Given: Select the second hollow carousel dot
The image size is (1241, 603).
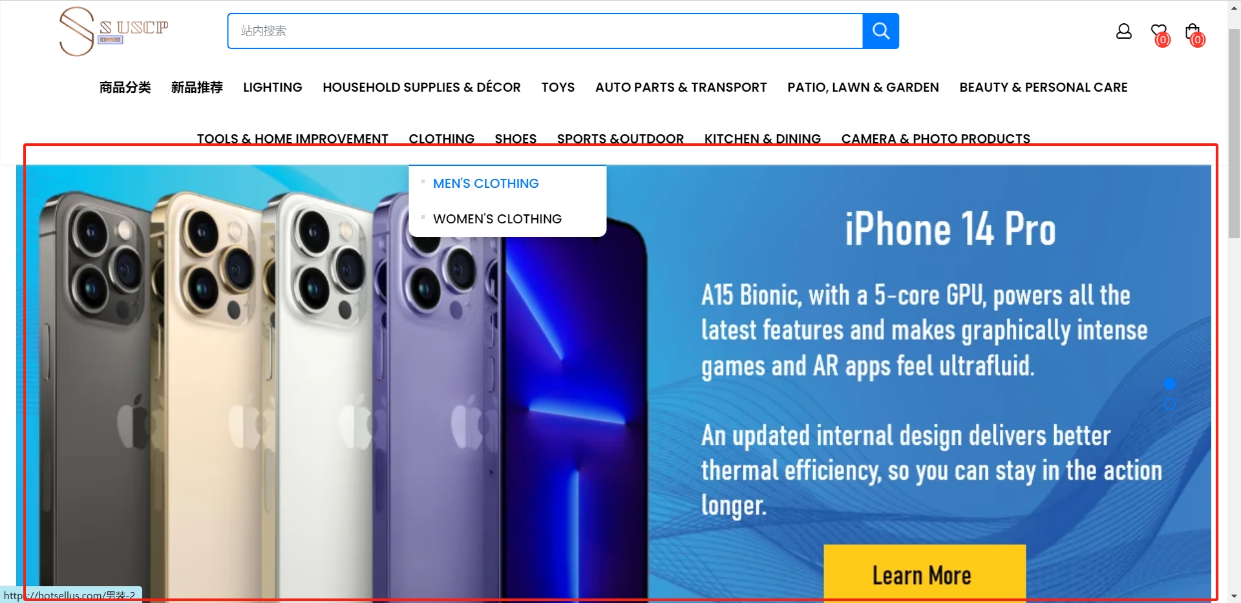Looking at the screenshot, I should [1169, 405].
